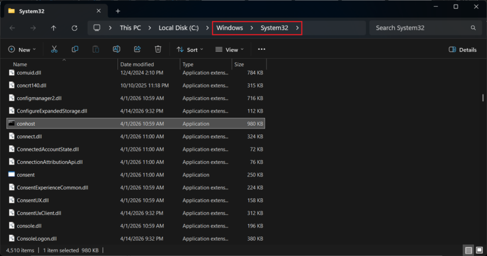Open the Sort dropdown menu
The width and height of the screenshot is (487, 256).
190,50
